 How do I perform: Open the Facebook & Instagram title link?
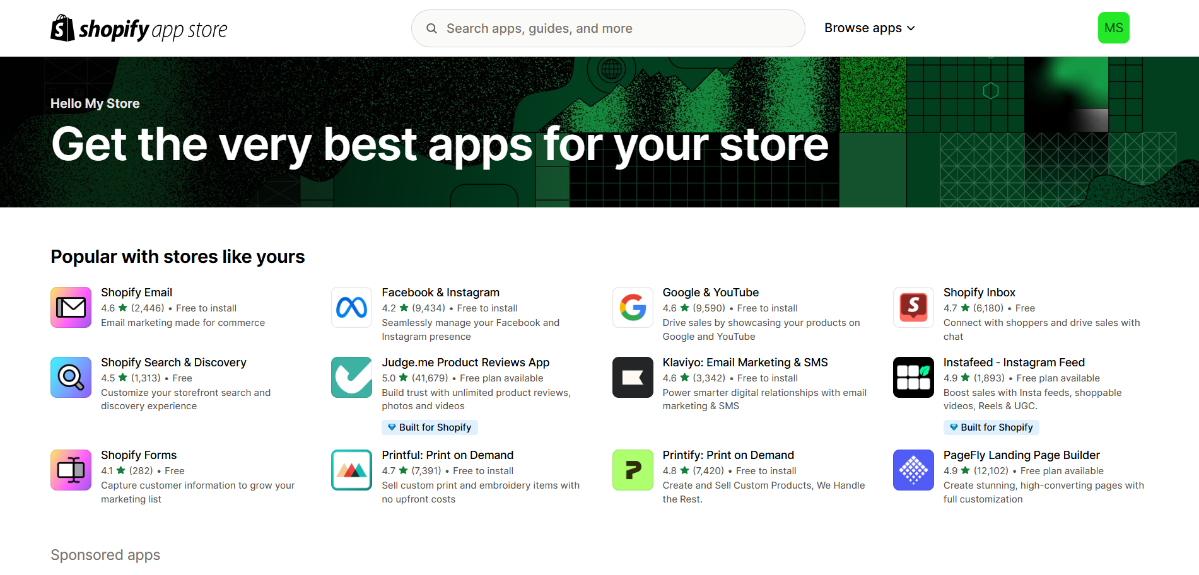[x=440, y=293]
